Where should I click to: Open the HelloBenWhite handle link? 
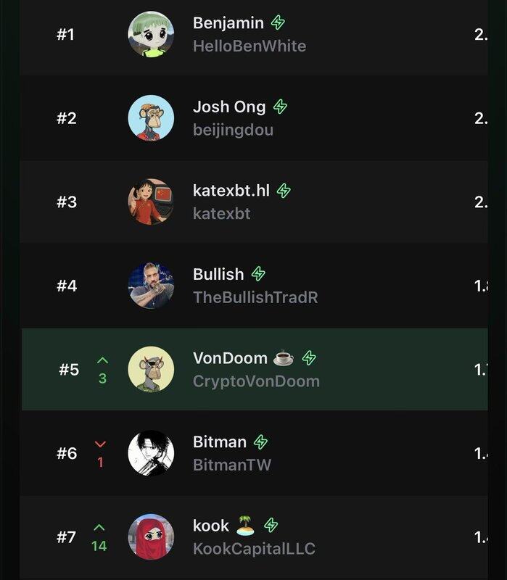tap(250, 46)
